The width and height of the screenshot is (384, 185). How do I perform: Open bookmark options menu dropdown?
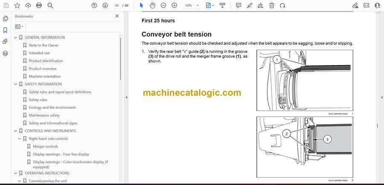coord(19,27)
